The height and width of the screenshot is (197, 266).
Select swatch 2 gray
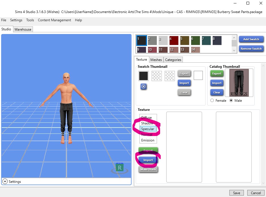[x=152, y=41]
